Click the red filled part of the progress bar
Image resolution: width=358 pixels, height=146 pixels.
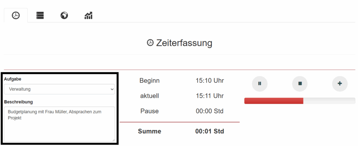point(273,101)
